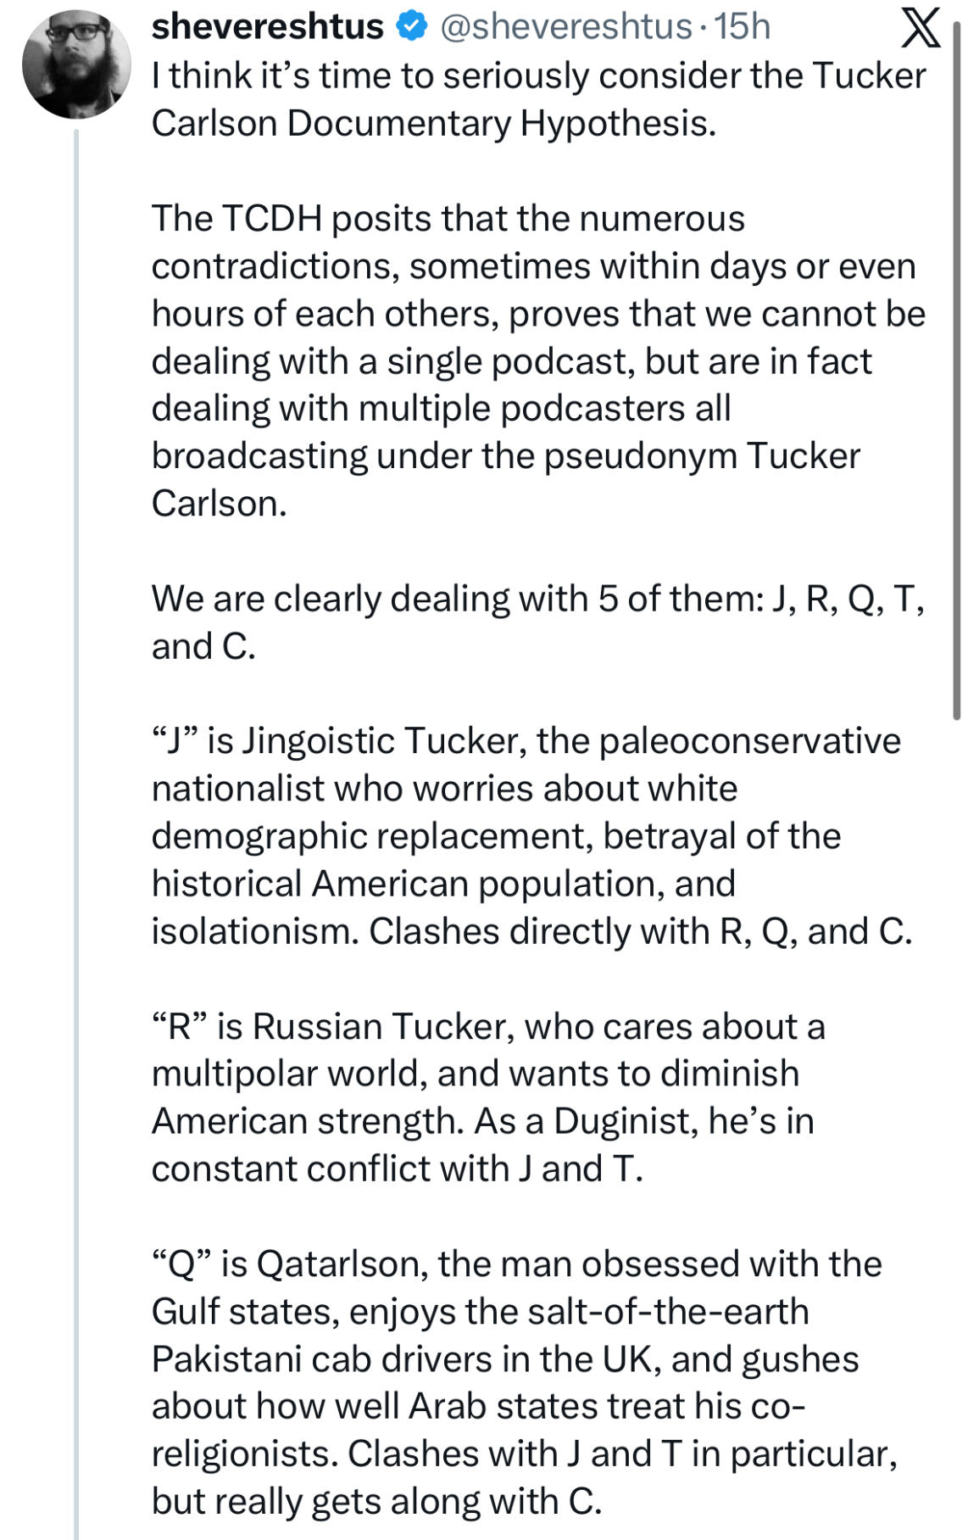968x1540 pixels.
Task: Click the X logo icon
Action: click(x=920, y=27)
